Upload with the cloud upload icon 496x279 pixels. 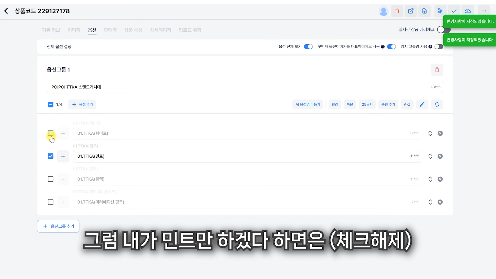pyautogui.click(x=468, y=11)
